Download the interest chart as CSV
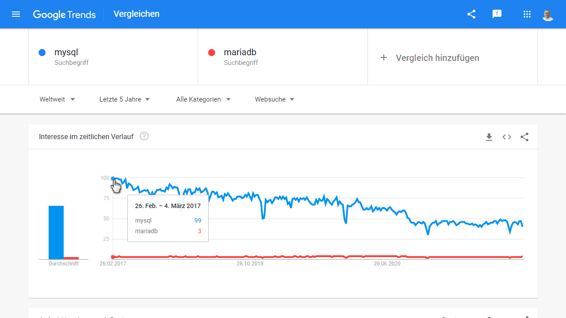The height and width of the screenshot is (318, 566). coord(489,137)
